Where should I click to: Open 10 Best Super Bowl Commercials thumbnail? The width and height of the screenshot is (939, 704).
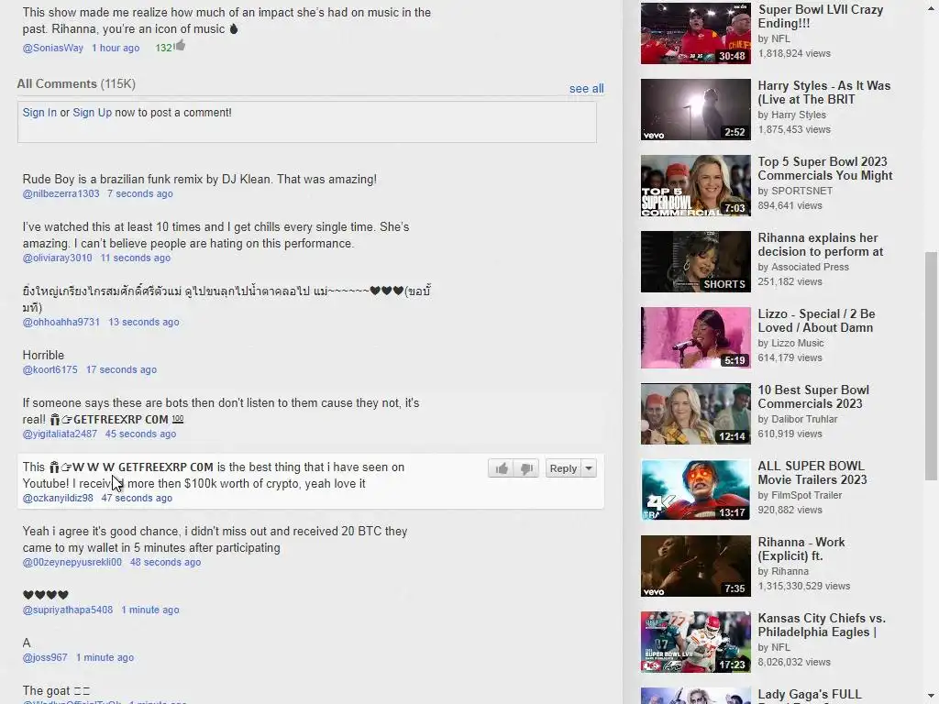[x=695, y=413]
